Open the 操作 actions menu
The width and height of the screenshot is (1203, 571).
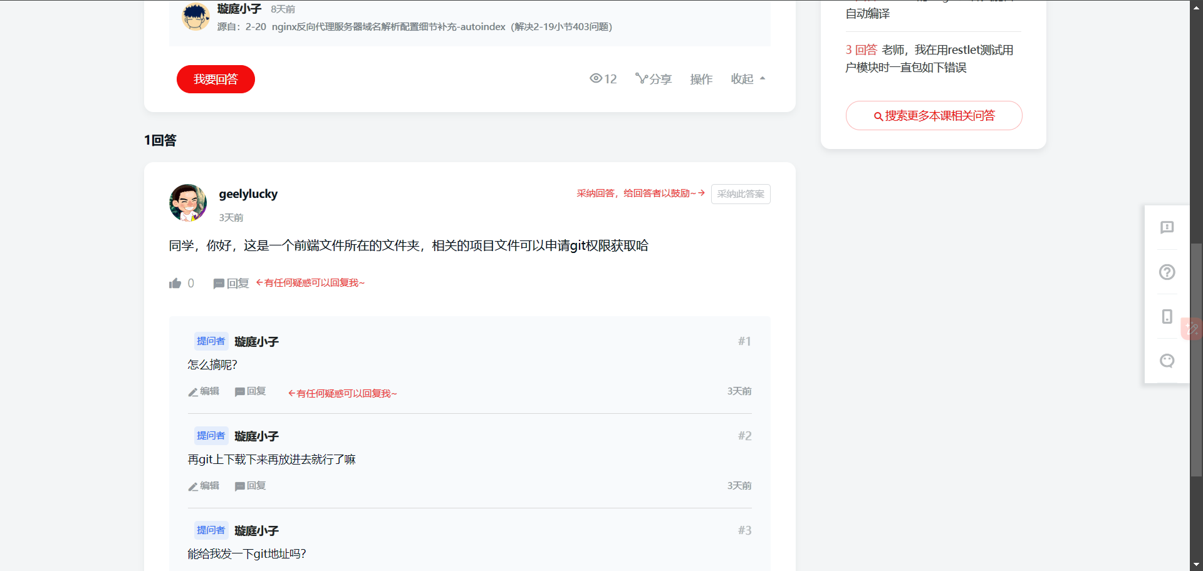(700, 79)
